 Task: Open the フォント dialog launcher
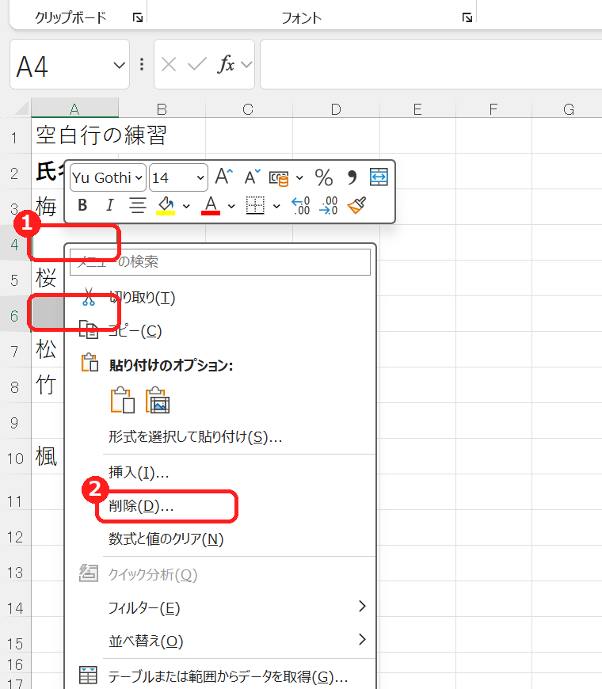[467, 17]
